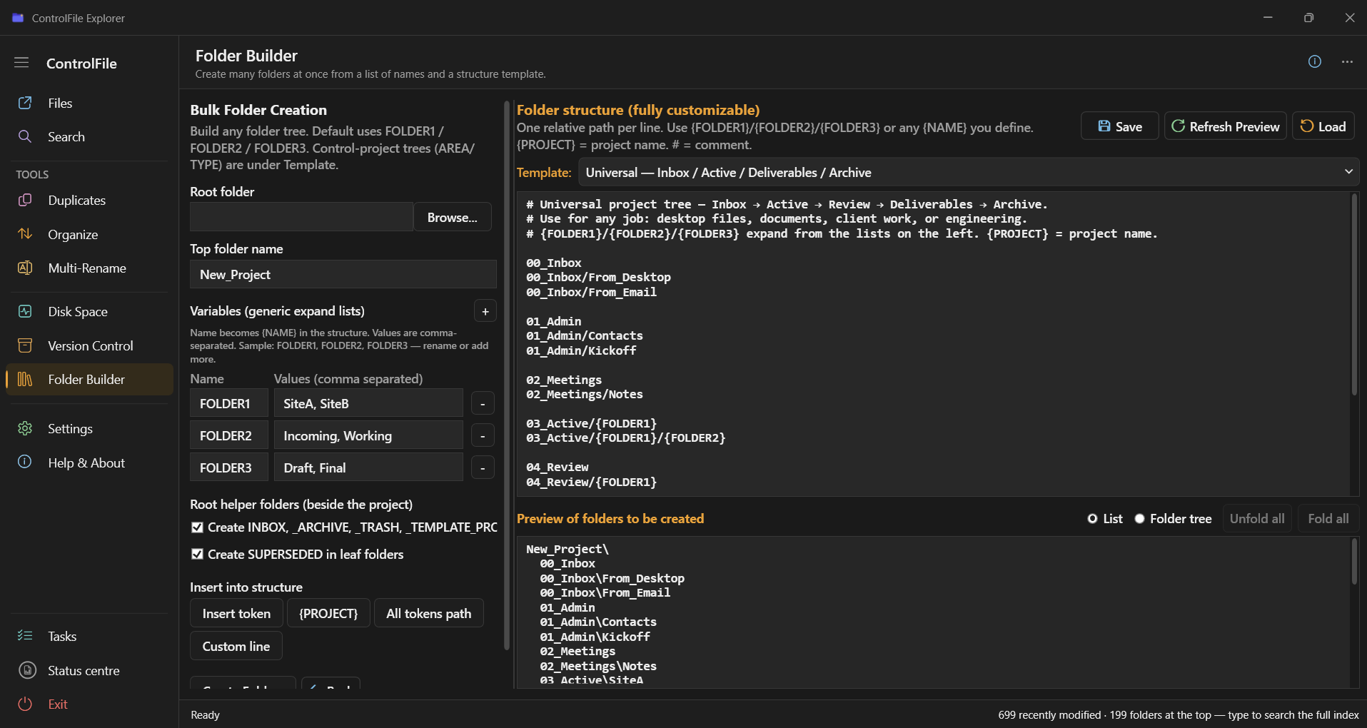Click the Ready status bar text
The height and width of the screenshot is (728, 1367).
(206, 714)
